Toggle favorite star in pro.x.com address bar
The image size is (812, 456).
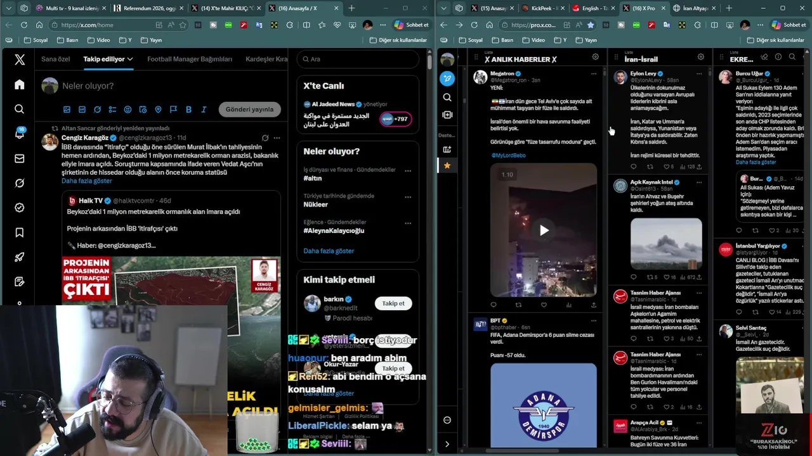[591, 25]
